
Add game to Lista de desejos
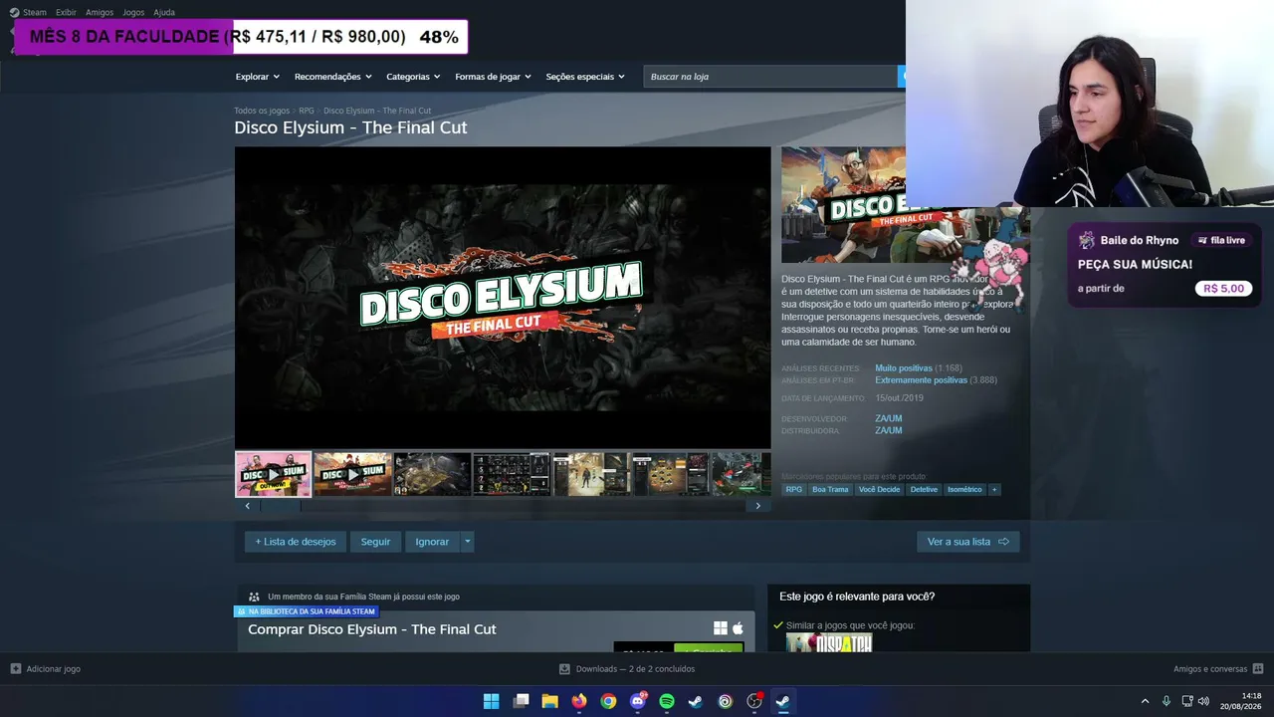(296, 542)
